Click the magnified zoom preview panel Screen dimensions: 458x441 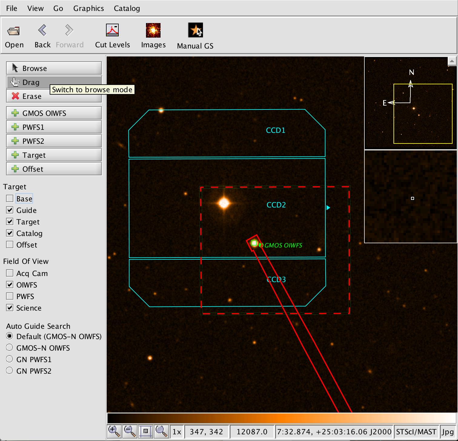(410, 197)
